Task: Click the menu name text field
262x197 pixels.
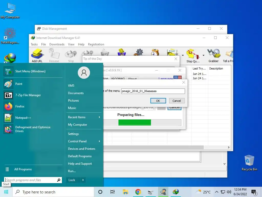Action: click(x=153, y=91)
